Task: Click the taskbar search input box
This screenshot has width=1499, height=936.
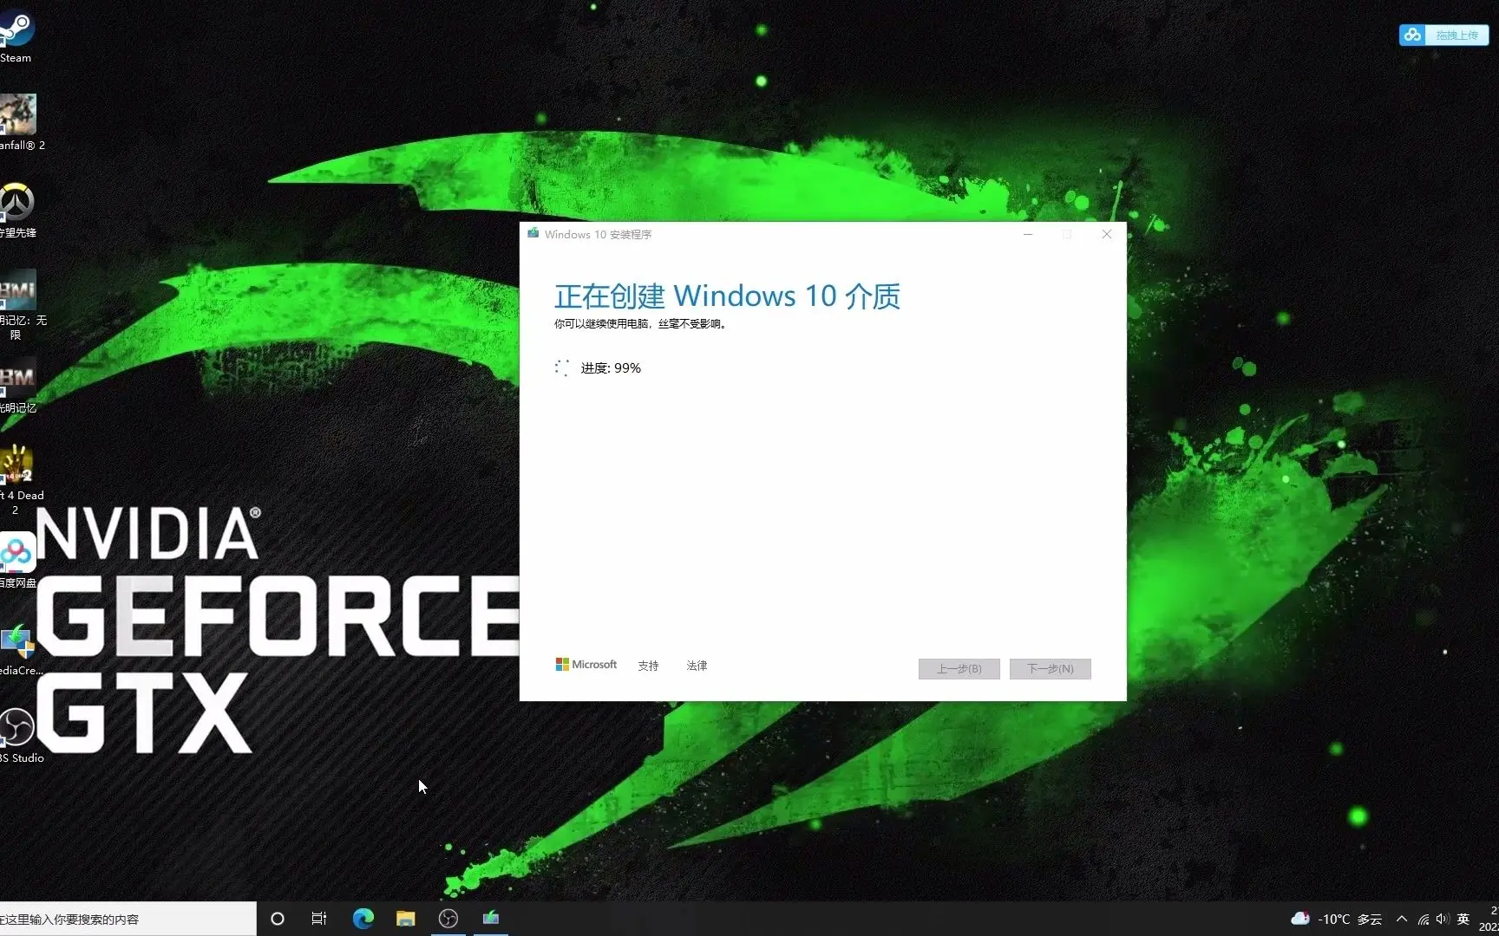Action: tap(128, 919)
